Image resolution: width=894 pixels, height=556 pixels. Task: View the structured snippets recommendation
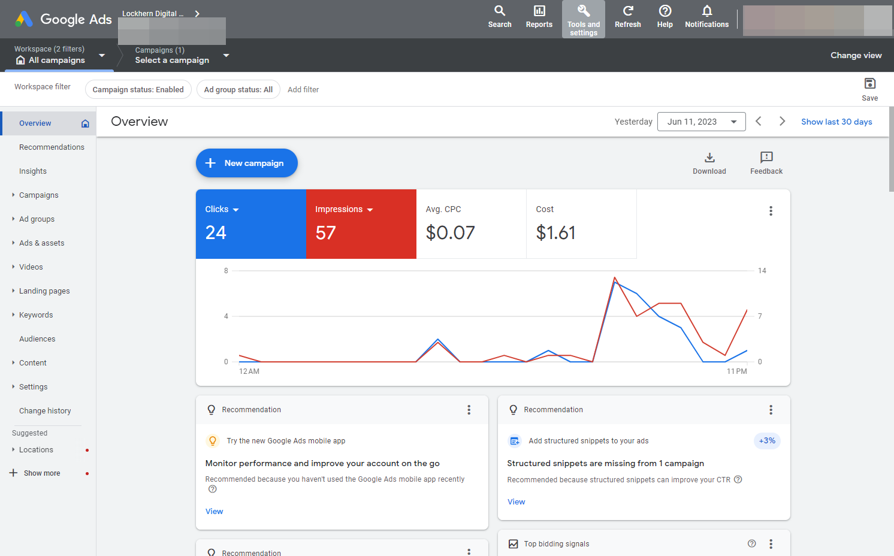pyautogui.click(x=516, y=501)
